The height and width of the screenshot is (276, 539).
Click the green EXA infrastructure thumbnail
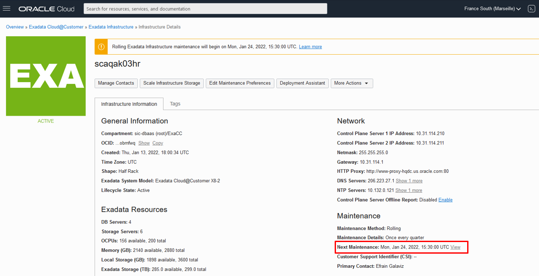(46, 76)
